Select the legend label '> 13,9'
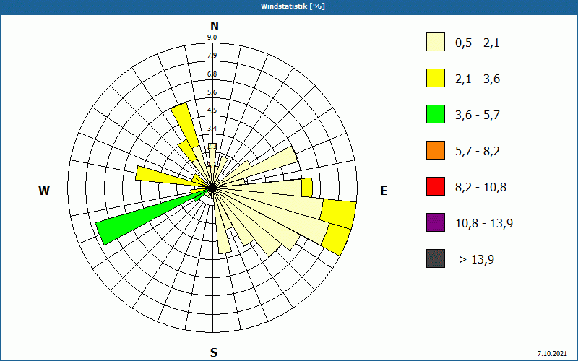The image size is (578, 361). 477,260
